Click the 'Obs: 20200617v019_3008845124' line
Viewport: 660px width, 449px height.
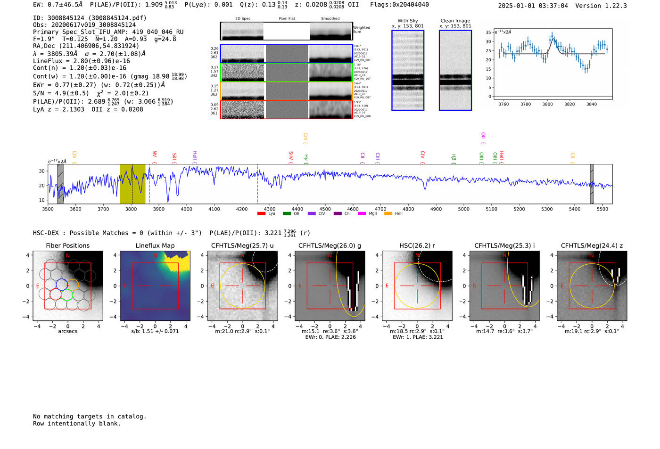pyautogui.click(x=84, y=25)
